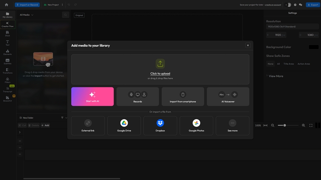Click the Original aspect label button
This screenshot has width=321, height=180.
click(79, 15)
